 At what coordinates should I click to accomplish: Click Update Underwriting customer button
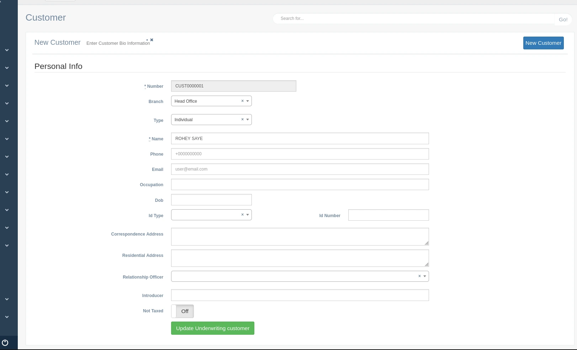pos(213,328)
